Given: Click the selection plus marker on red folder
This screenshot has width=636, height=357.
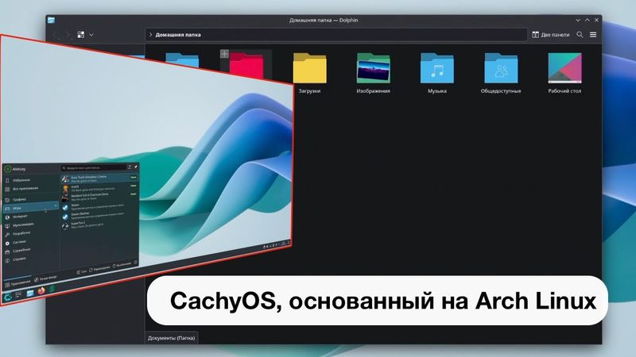Looking at the screenshot, I should pyautogui.click(x=224, y=54).
